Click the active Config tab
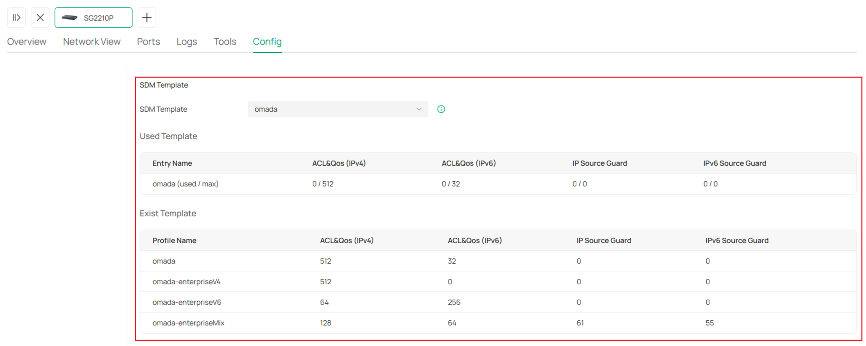The height and width of the screenshot is (346, 866). [x=267, y=42]
